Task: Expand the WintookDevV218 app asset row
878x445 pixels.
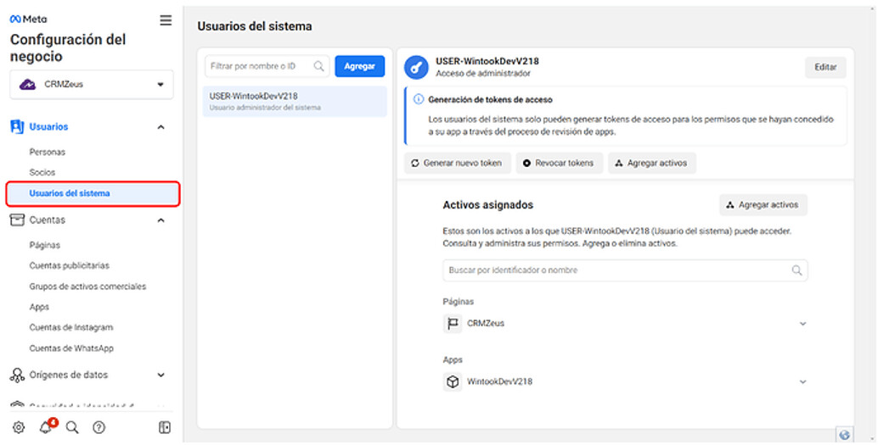Action: 802,382
